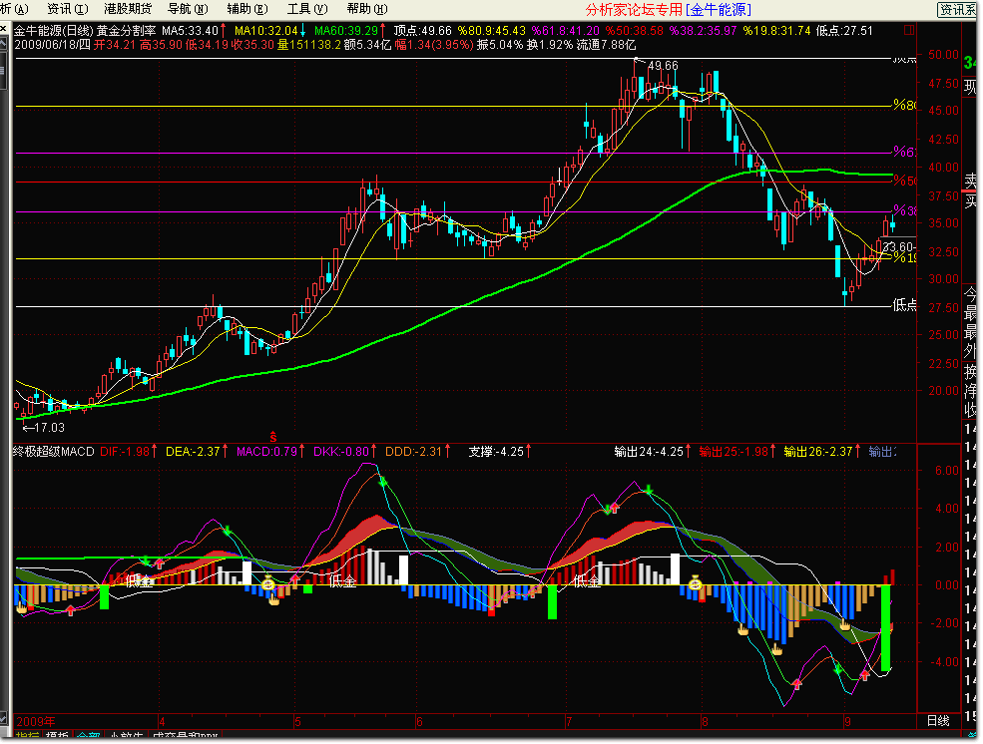Click month 7 on the time axis

[x=569, y=721]
